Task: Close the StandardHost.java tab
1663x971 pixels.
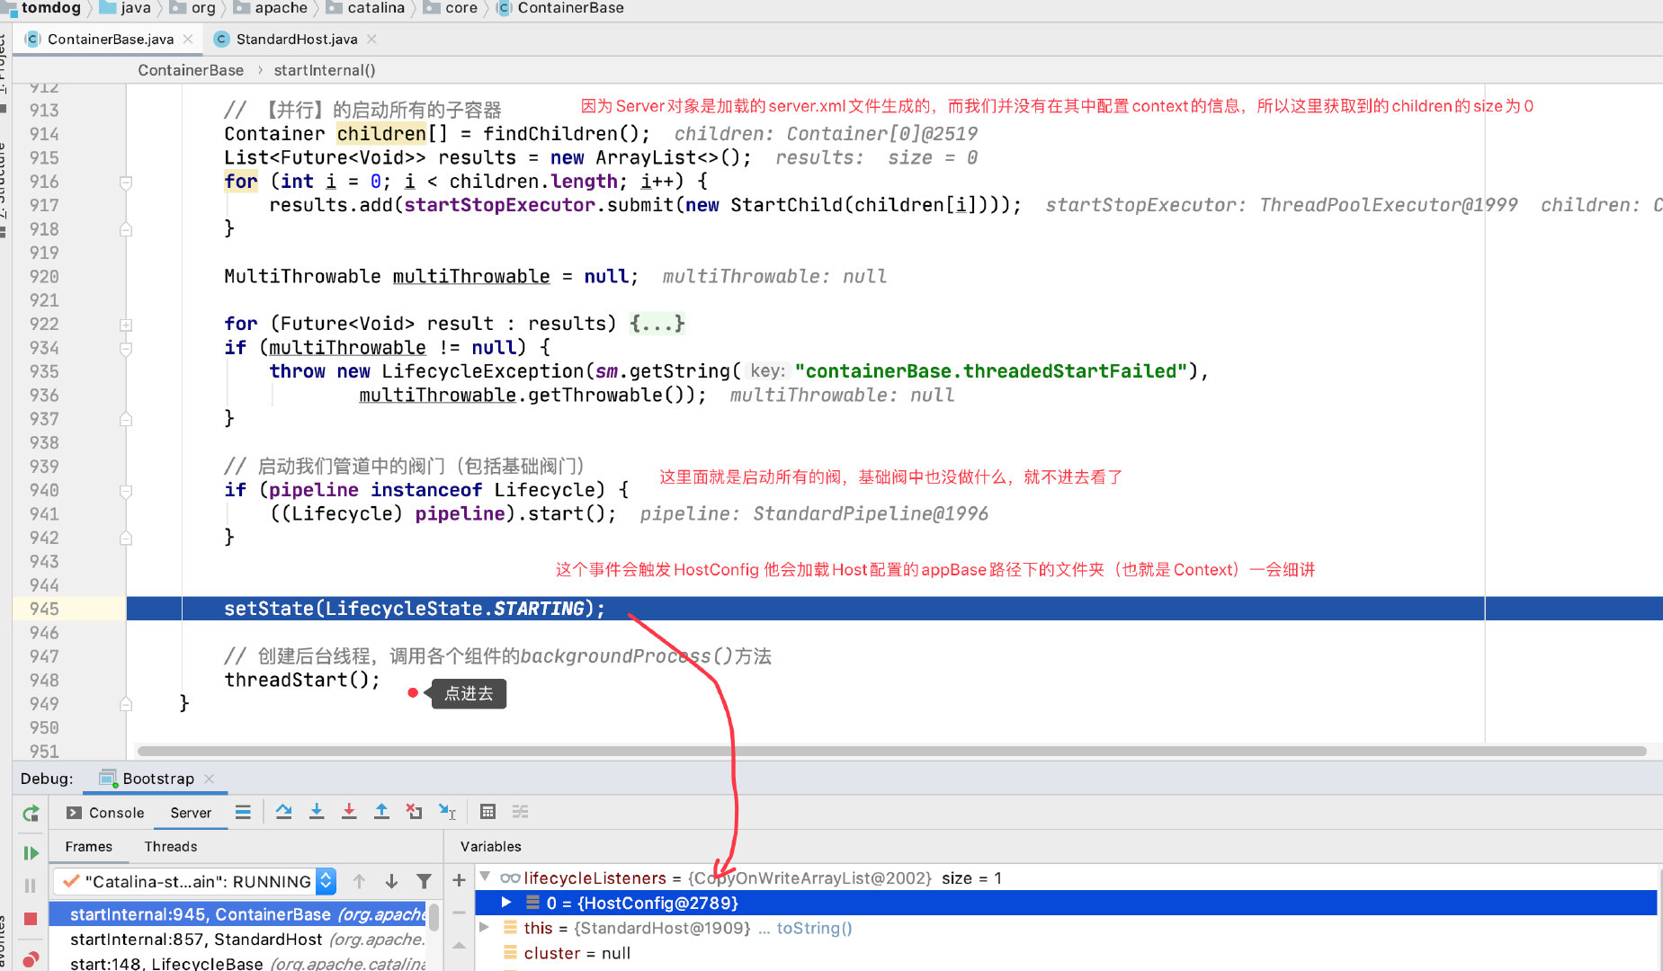Action: [x=372, y=40]
